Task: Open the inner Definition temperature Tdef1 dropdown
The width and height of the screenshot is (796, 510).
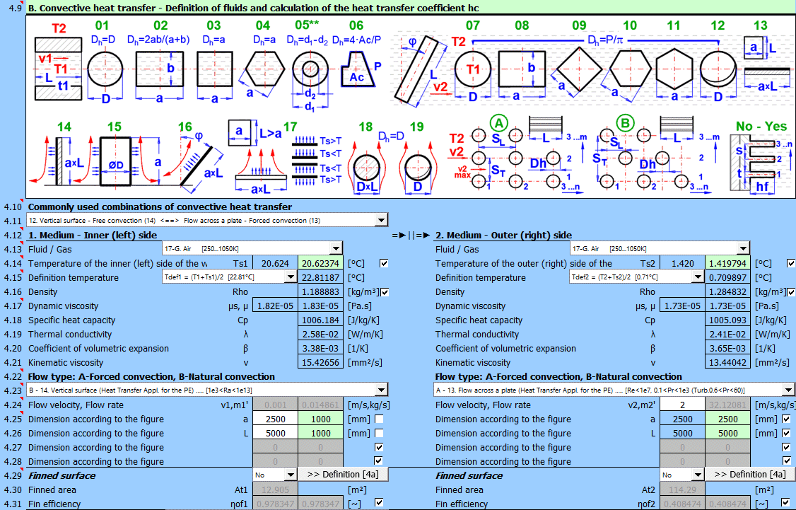Action: 290,277
